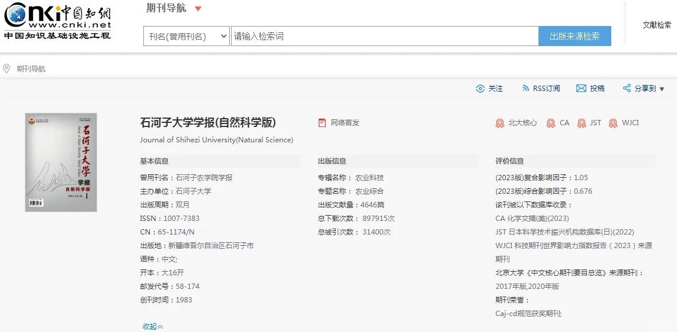677x332 pixels.
Task: Expand the 分享到 dropdown arrow
Action: click(662, 89)
